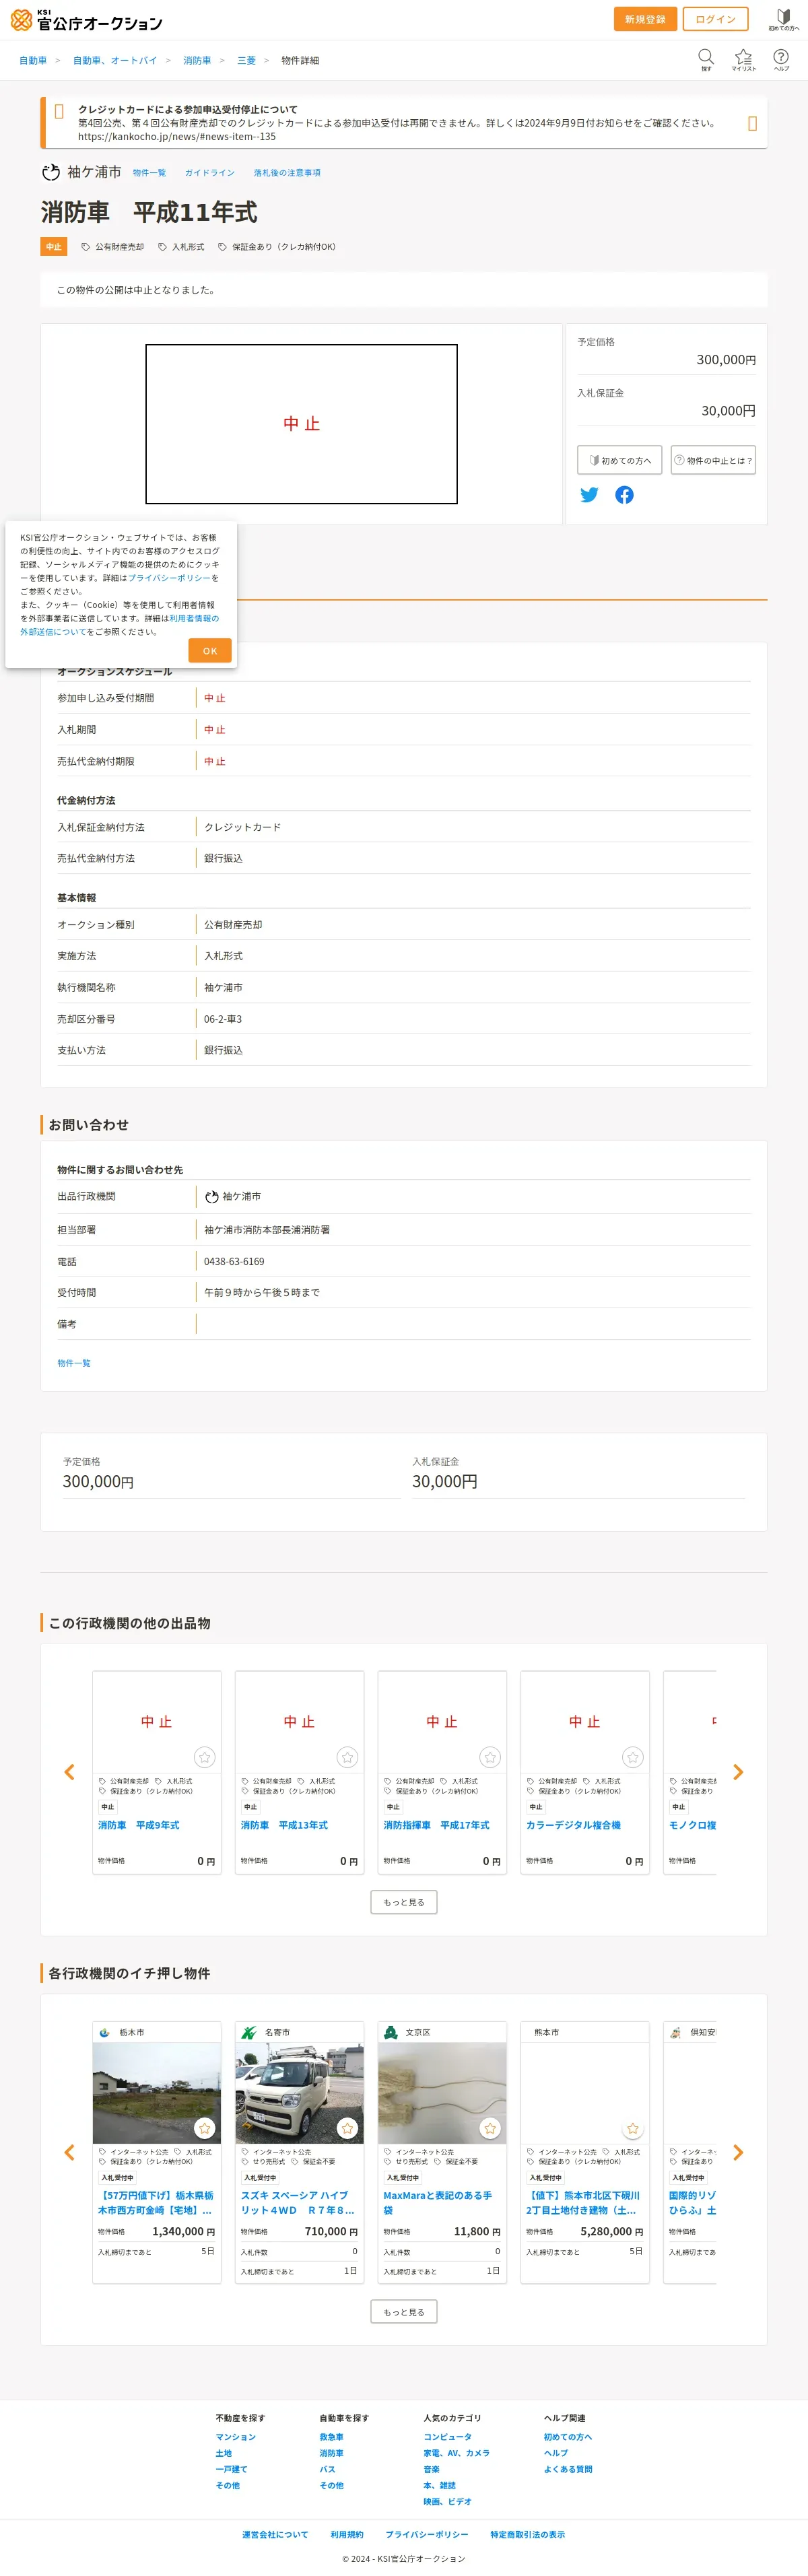Open footer 土地 link
Image resolution: width=808 pixels, height=2576 pixels.
point(224,2453)
